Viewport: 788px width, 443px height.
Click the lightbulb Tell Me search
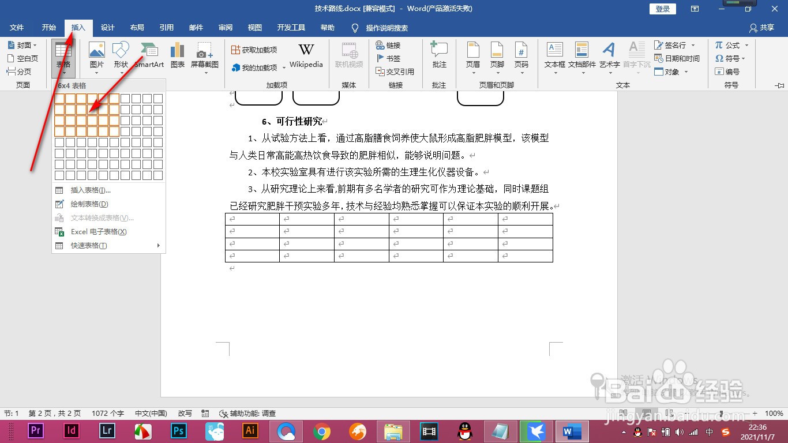coord(355,28)
